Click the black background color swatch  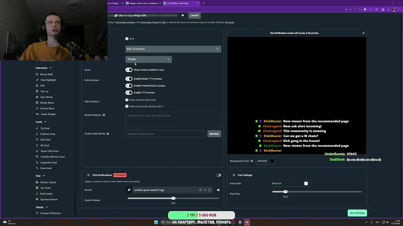(272, 161)
